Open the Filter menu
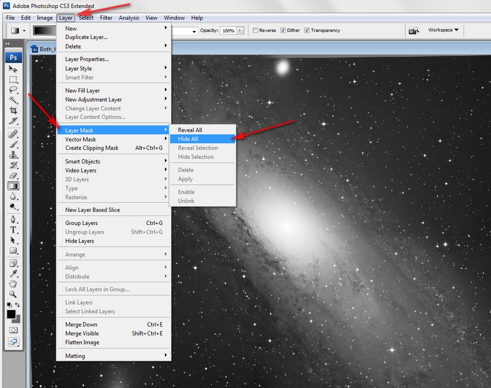Screen dimensions: 491x388 pyautogui.click(x=106, y=18)
